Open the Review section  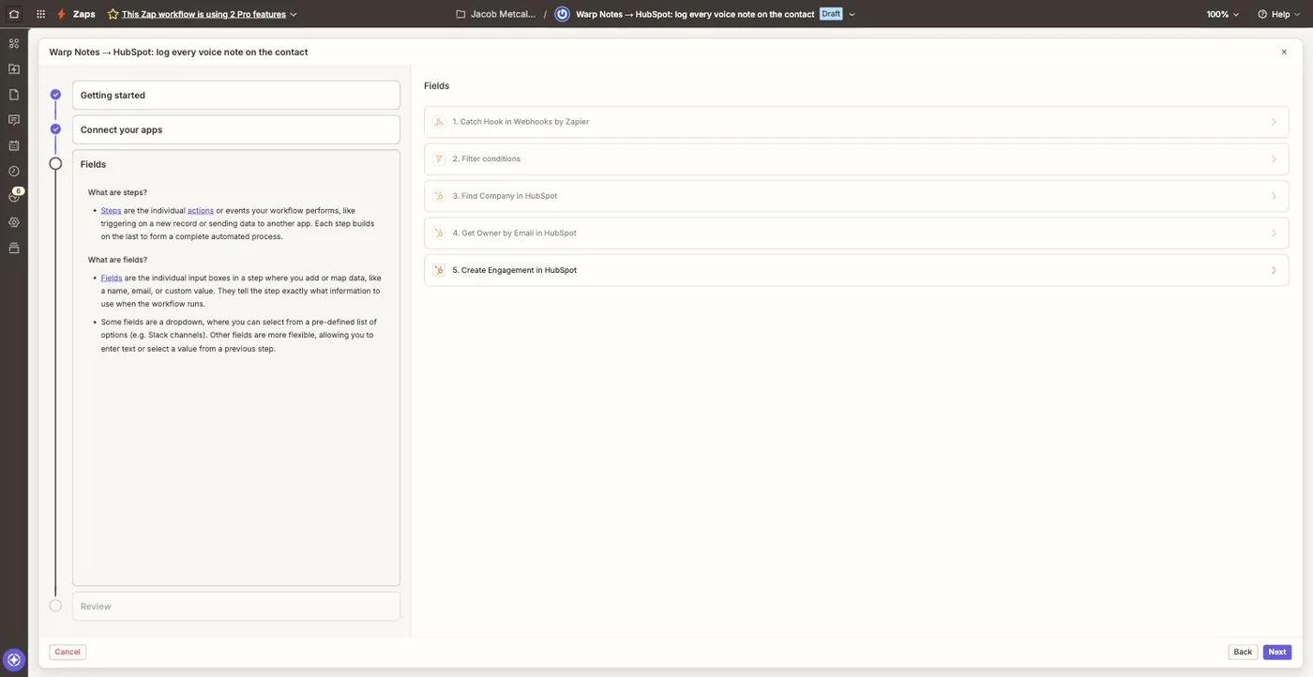[x=236, y=606]
